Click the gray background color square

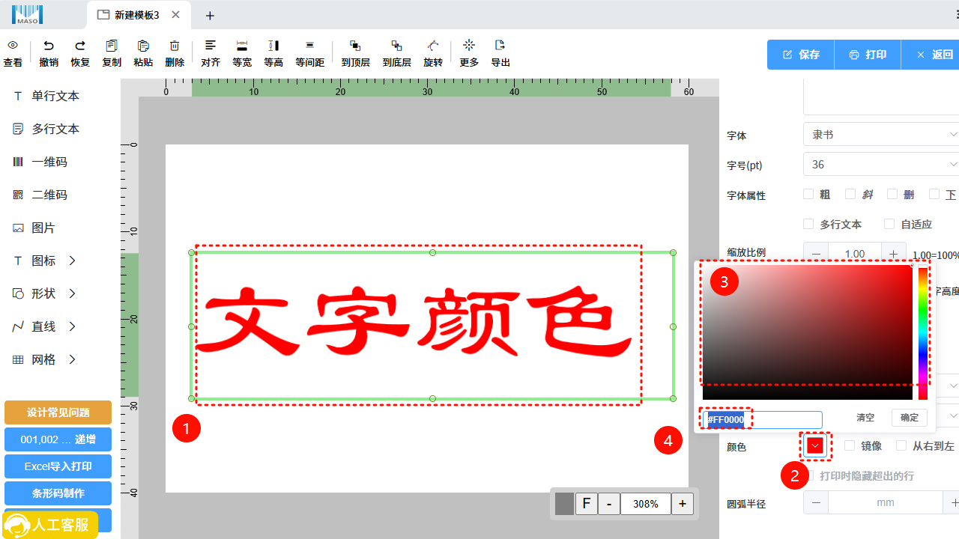coord(564,504)
